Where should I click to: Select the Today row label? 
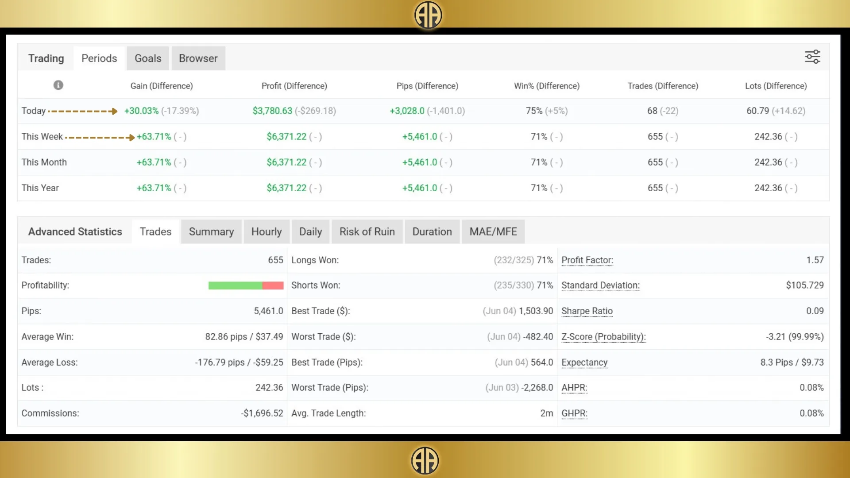tap(34, 111)
